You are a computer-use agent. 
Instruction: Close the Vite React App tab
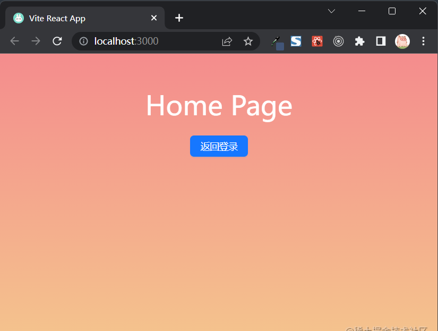pos(153,18)
